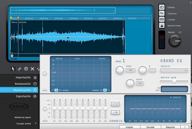The image size is (192, 129).
Task: Click the FREQ knob of Band 1
Action: [120, 70]
